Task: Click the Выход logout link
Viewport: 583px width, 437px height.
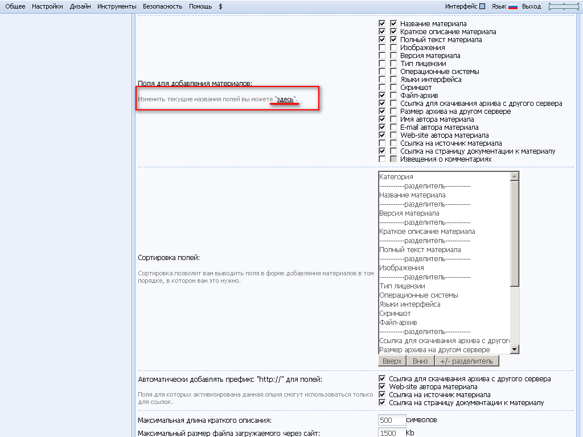Action: (x=531, y=6)
